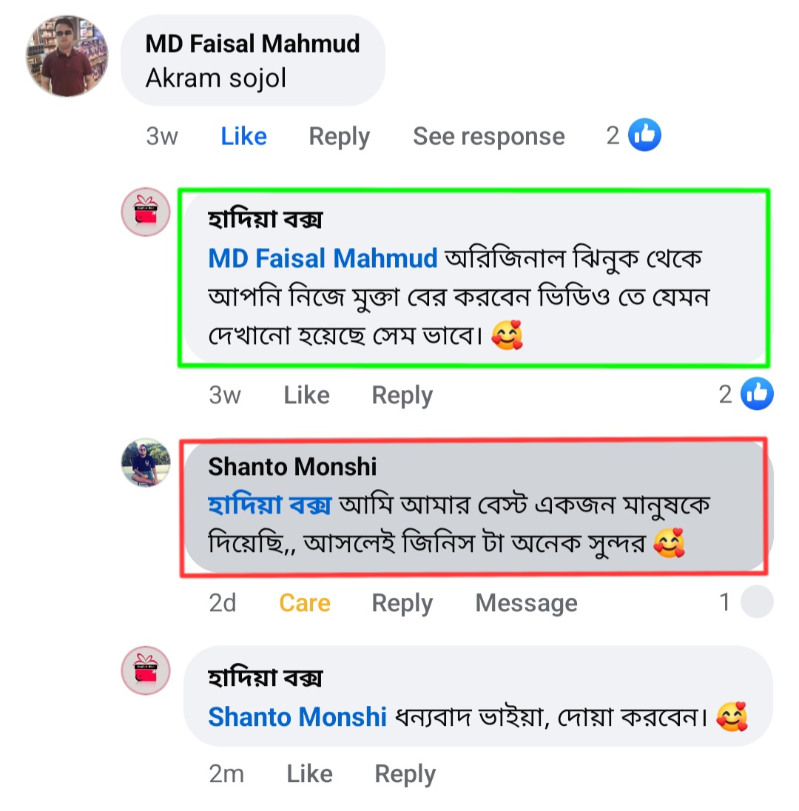
Task: Toggle the Care reaction on Shanto Monshi's comment
Action: (304, 603)
